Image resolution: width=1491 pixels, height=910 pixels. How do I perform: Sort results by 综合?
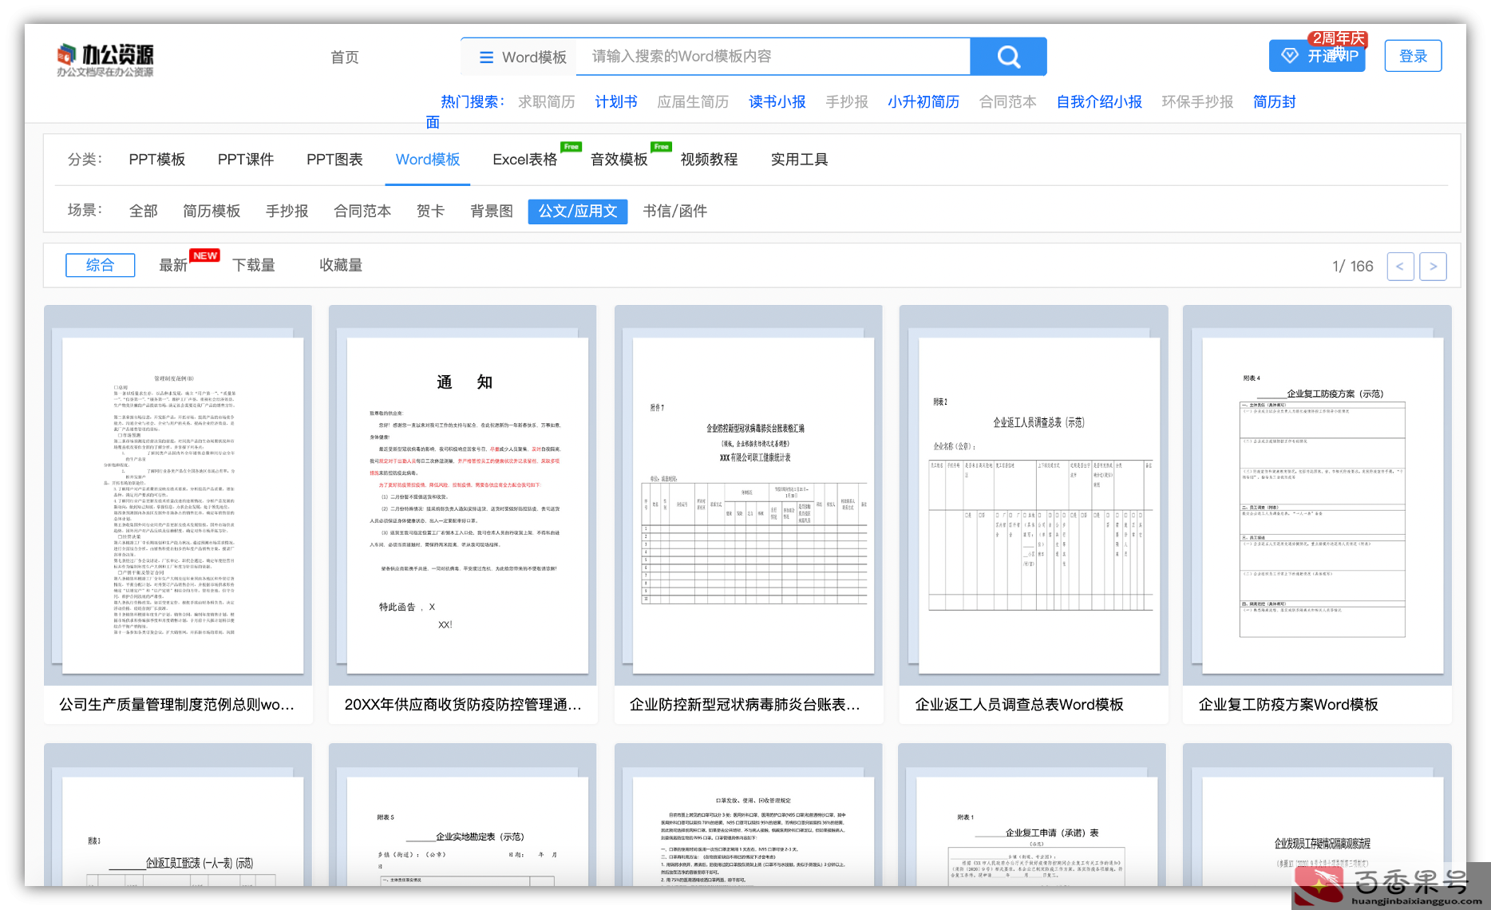point(100,265)
